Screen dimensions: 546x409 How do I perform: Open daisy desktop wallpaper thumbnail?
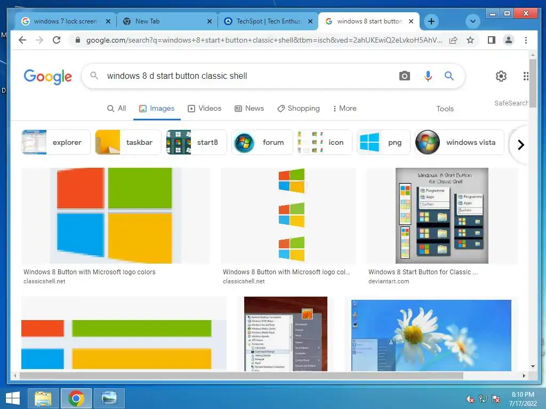click(431, 335)
